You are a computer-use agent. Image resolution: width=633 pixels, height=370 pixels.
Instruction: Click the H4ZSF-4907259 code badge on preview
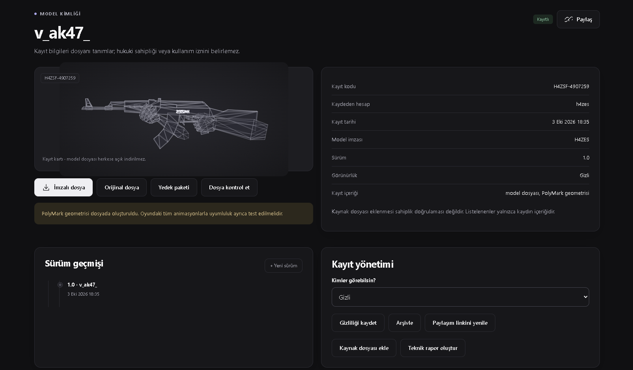60,78
